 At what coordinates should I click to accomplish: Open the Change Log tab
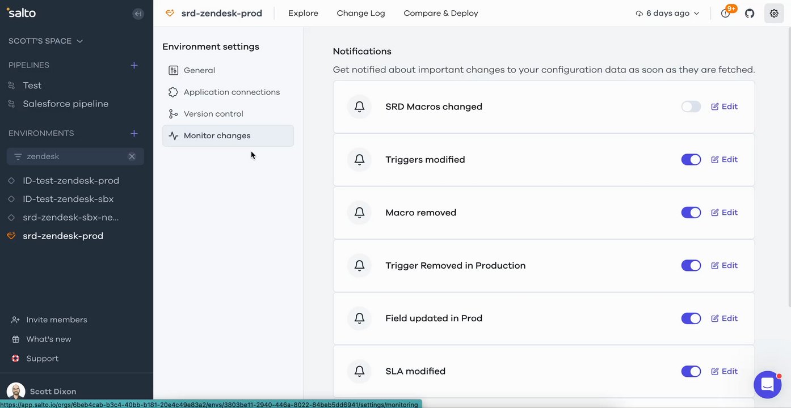coord(361,14)
